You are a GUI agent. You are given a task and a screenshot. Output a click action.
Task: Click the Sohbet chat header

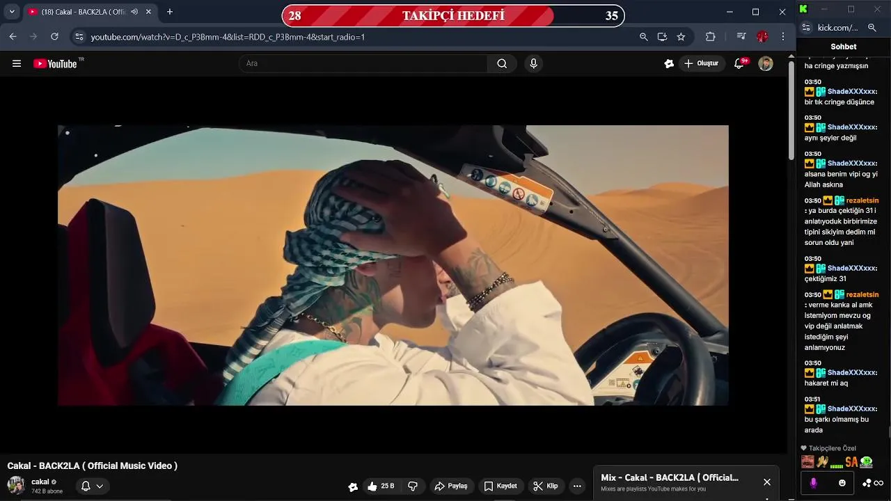click(x=844, y=47)
